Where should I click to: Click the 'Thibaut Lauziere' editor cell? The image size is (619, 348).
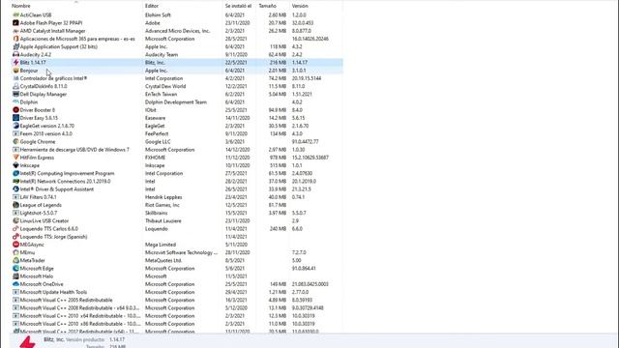[163, 220]
